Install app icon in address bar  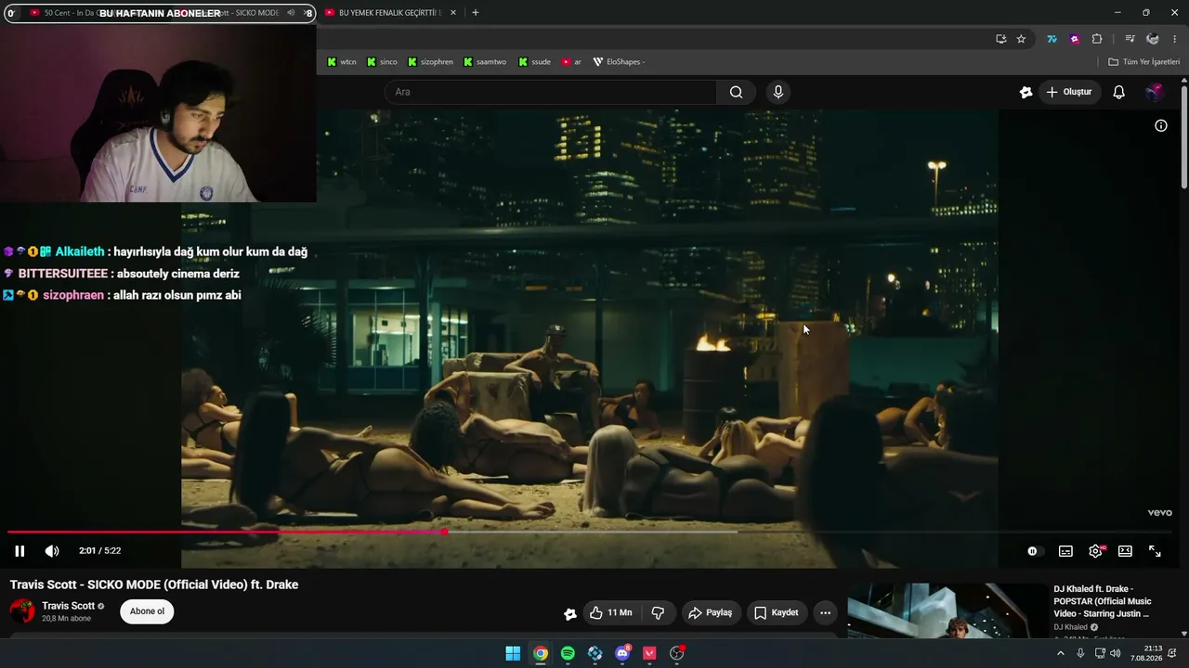click(x=1000, y=39)
